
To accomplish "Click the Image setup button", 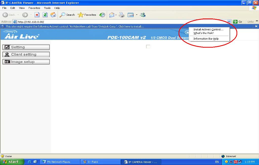I will pyautogui.click(x=26, y=62).
